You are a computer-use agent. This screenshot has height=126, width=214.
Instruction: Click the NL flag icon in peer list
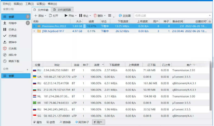click(x=35, y=96)
